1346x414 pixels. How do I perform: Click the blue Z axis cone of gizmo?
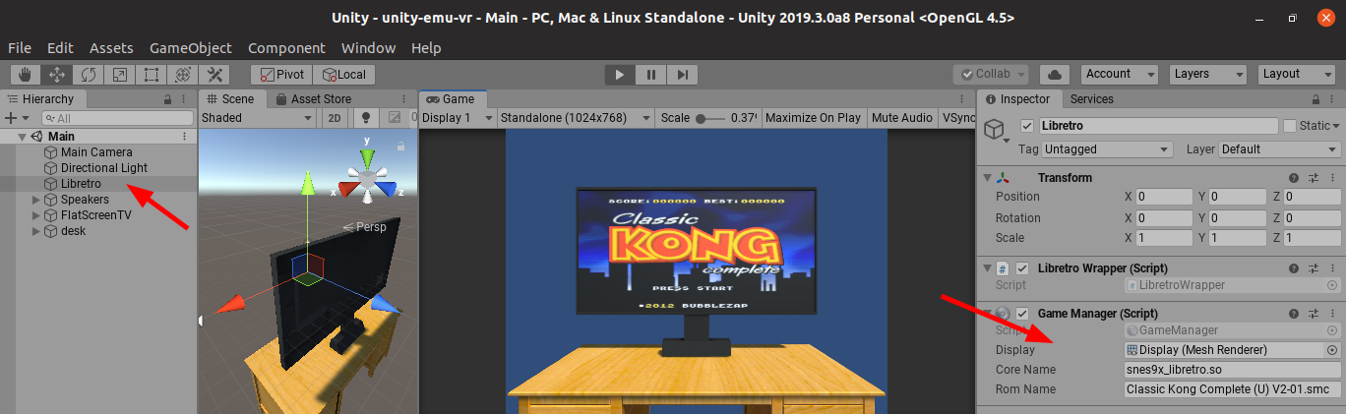point(388,188)
